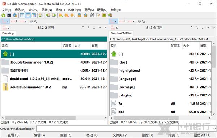217x138 pixels.
Task: Click 复制 F5 button
Action: click(x=65, y=135)
